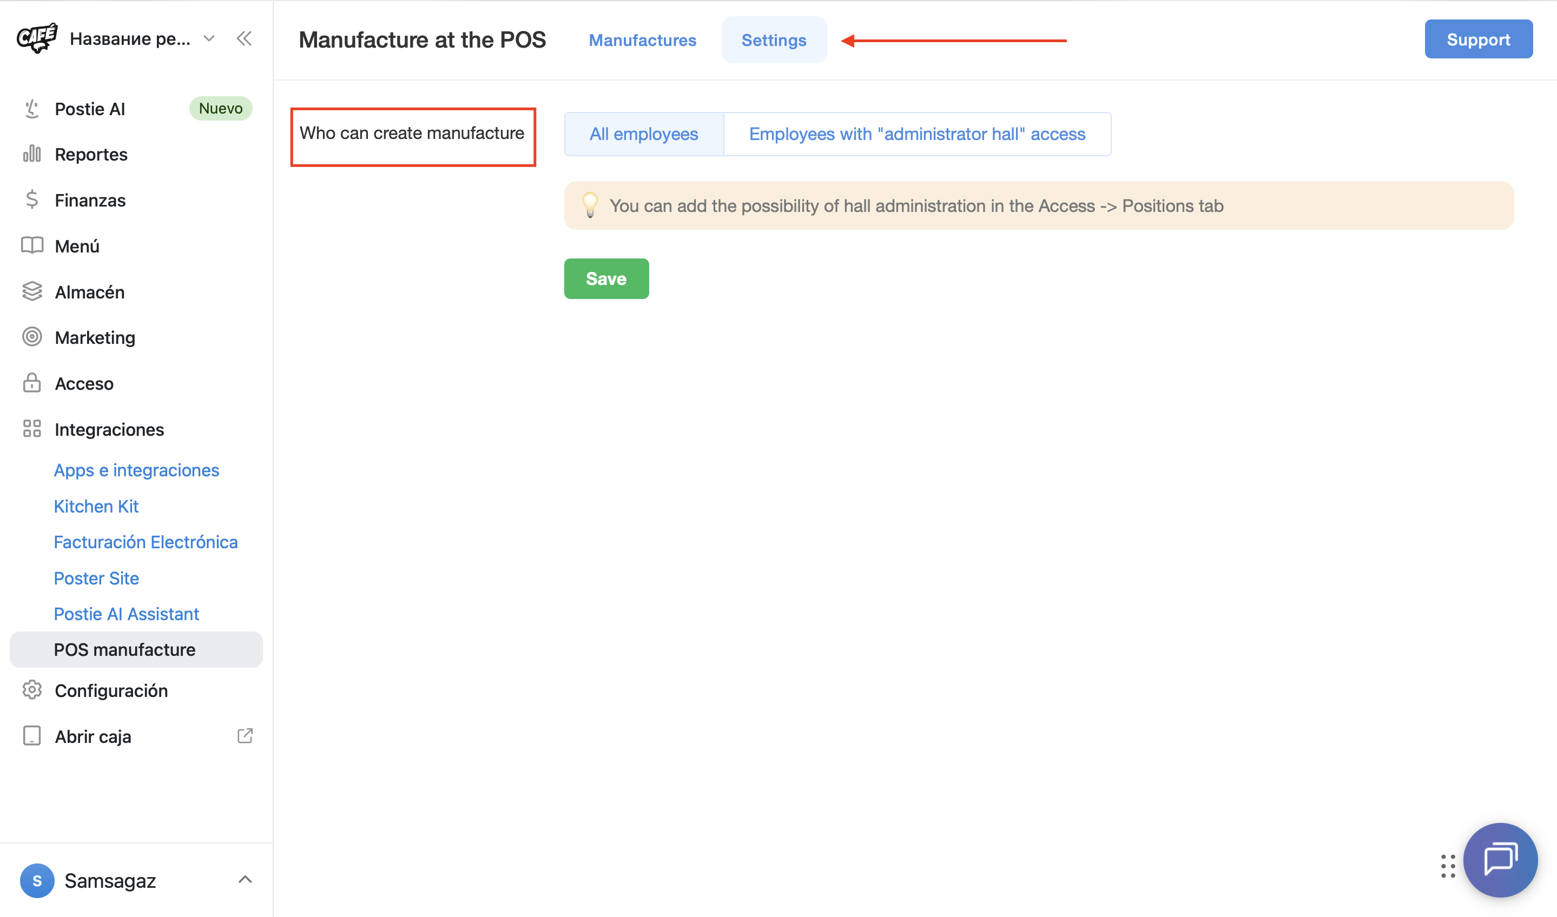Click the Acceso lock icon
This screenshot has height=917, width=1557.
[x=31, y=383]
